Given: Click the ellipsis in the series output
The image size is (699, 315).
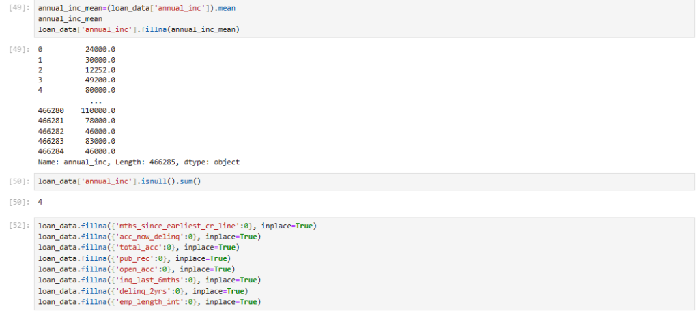Looking at the screenshot, I should [96, 100].
